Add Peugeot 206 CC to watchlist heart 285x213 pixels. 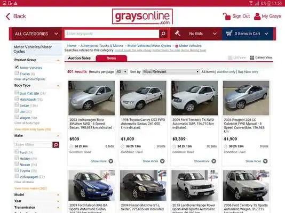[x=265, y=161]
